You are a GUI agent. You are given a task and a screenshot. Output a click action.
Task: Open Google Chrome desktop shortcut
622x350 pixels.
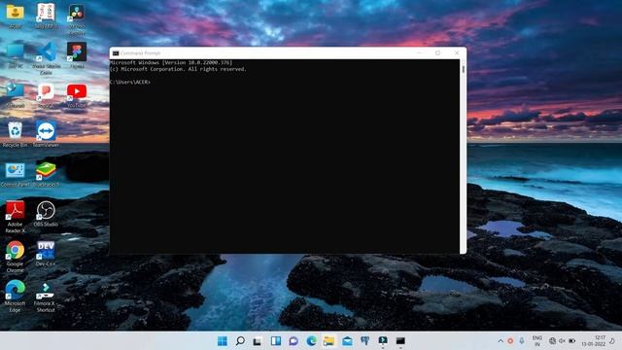(x=16, y=257)
